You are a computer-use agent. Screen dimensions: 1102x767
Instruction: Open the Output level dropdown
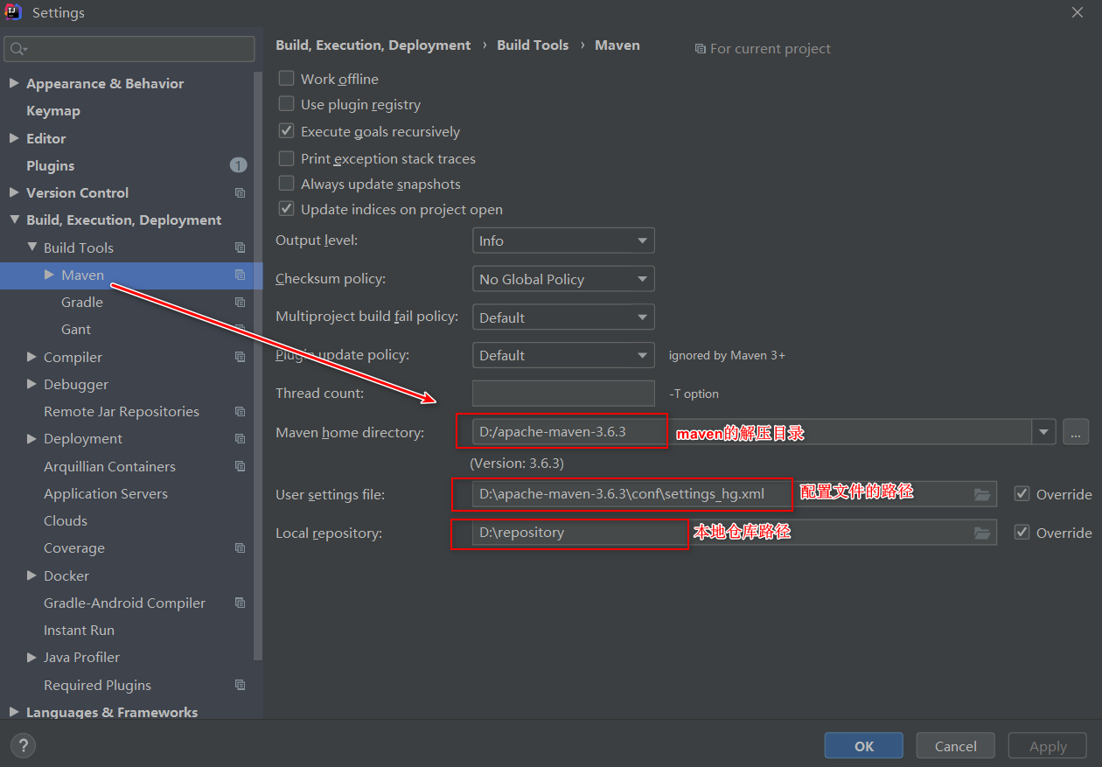(x=563, y=241)
